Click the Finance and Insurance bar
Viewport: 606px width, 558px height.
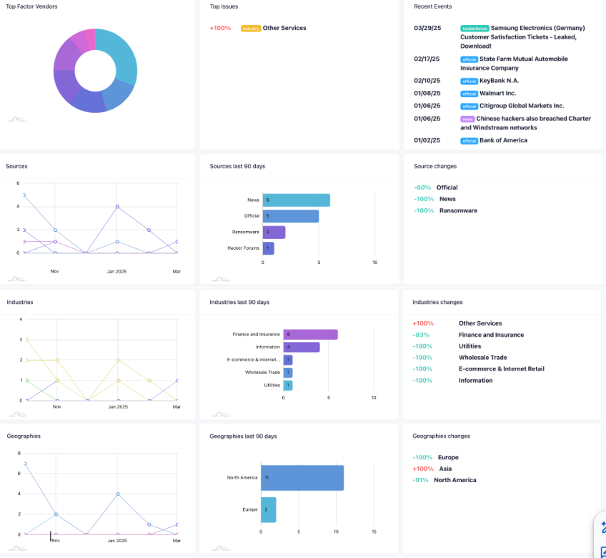[309, 334]
